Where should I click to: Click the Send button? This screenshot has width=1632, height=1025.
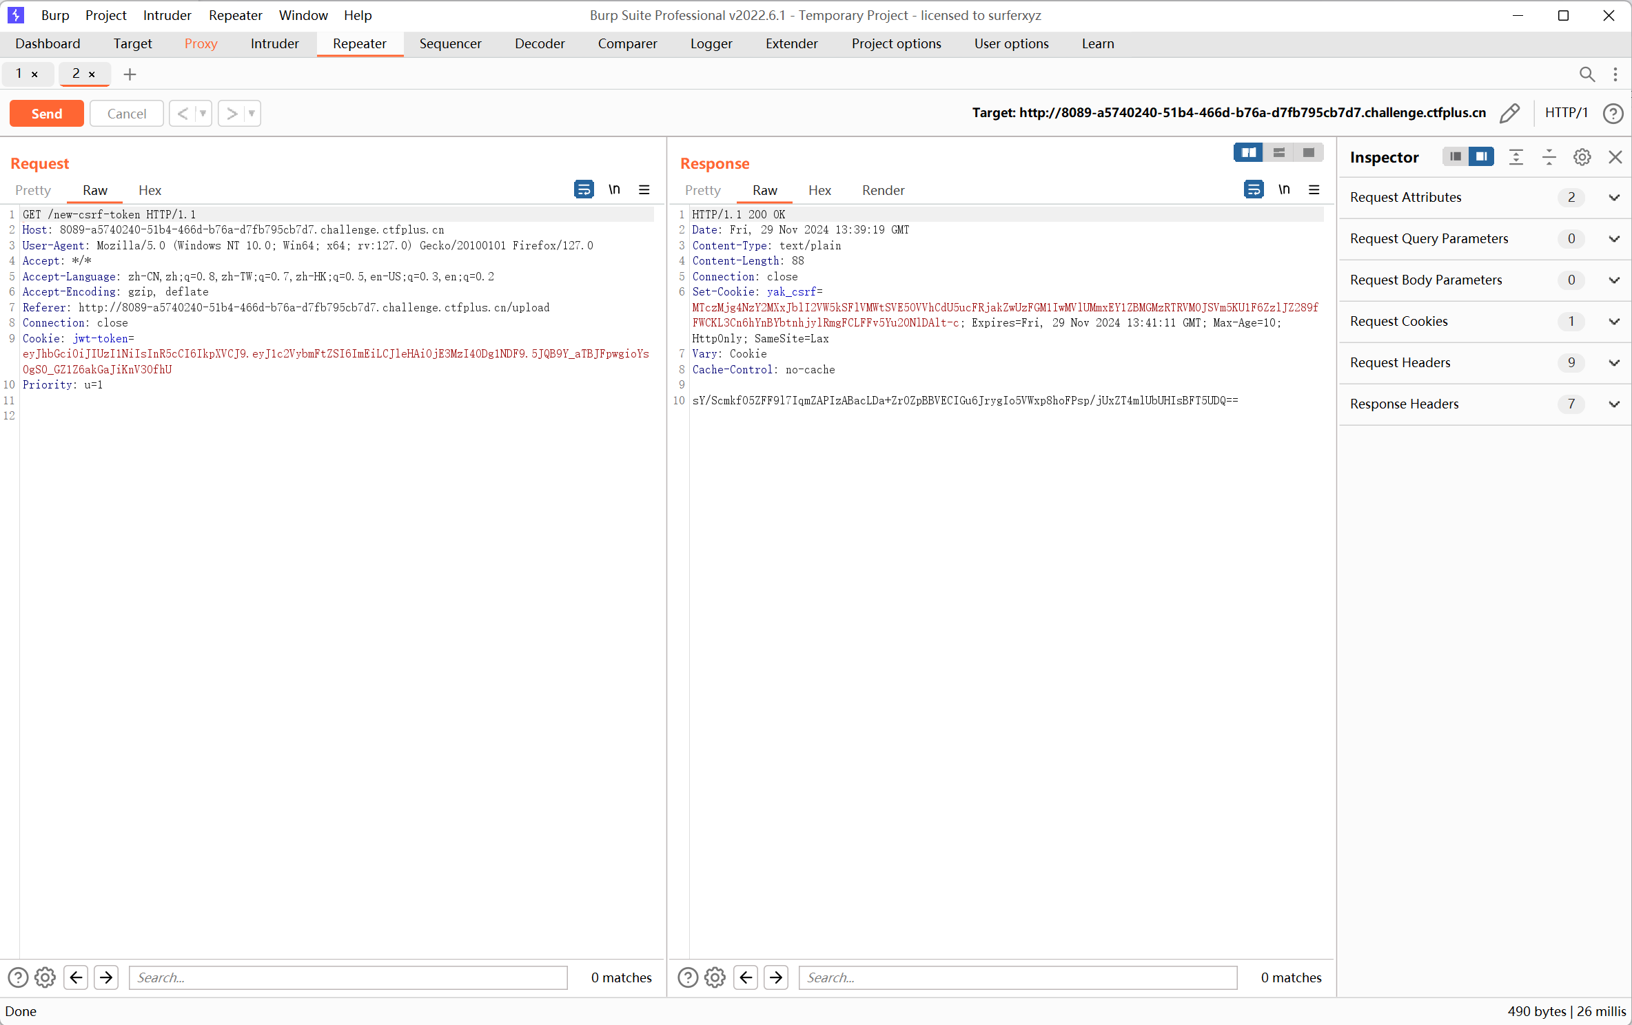point(47,114)
